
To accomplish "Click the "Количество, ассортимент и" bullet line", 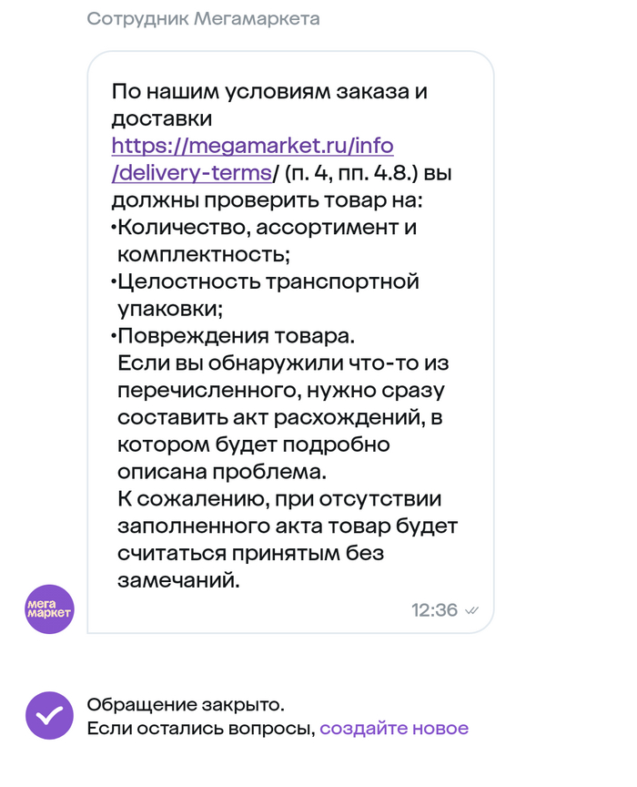I will [267, 228].
